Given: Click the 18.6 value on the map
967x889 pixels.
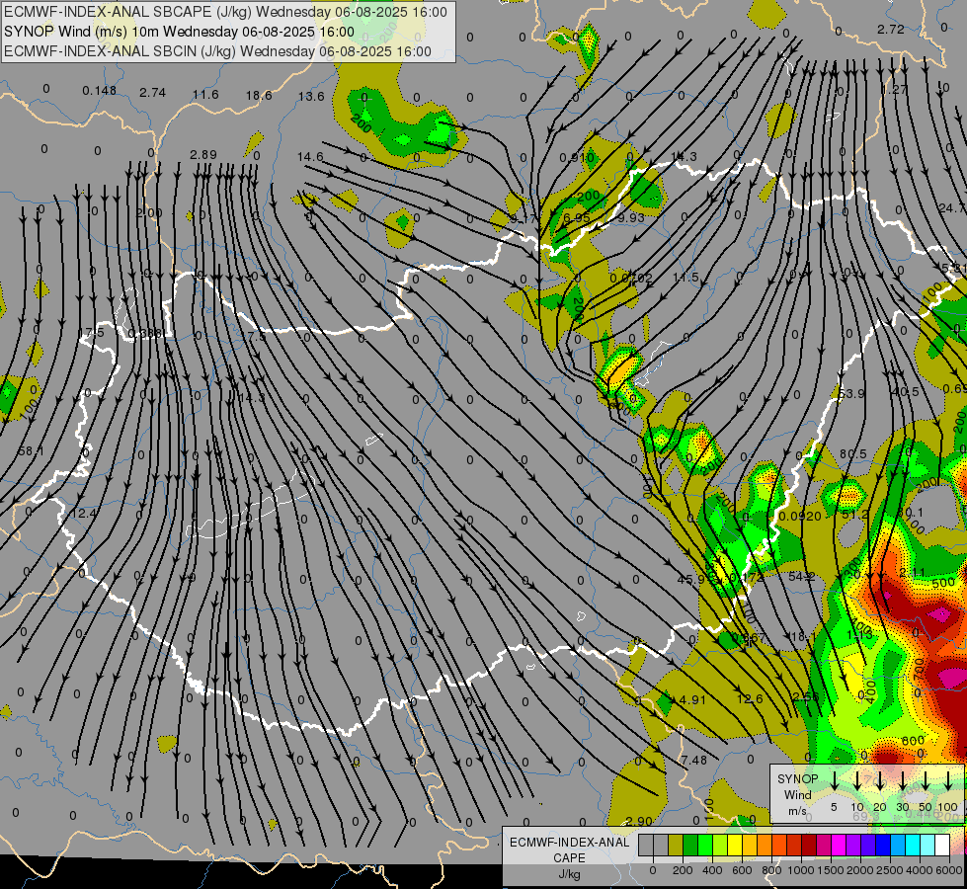Looking at the screenshot, I should (259, 95).
